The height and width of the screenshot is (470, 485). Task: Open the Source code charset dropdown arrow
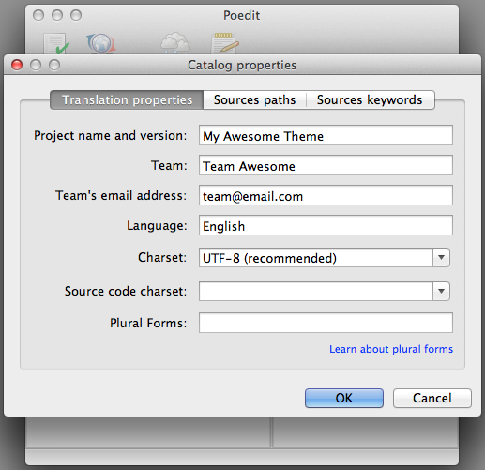441,292
